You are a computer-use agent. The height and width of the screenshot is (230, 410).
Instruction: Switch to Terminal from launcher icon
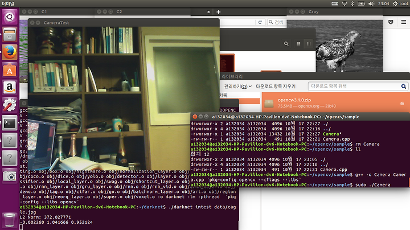pyautogui.click(x=10, y=123)
